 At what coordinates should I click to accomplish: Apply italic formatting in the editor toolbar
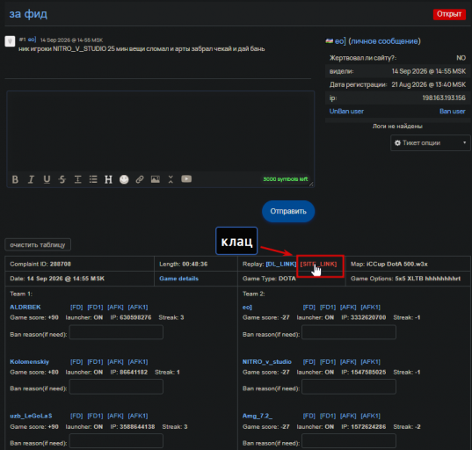click(x=31, y=179)
